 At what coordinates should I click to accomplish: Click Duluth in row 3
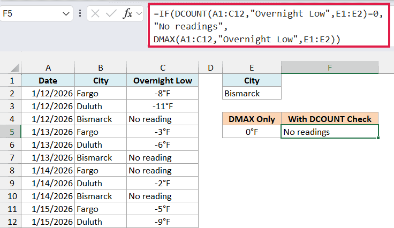click(101, 106)
